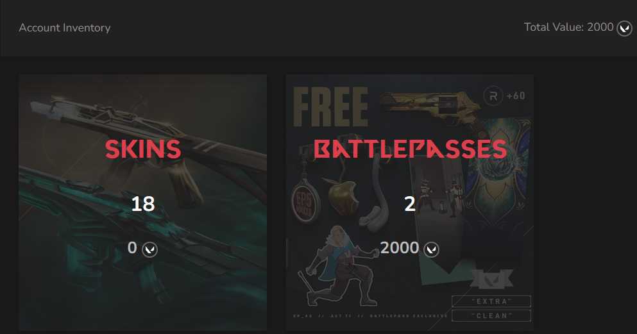The width and height of the screenshot is (637, 334).
Task: Open the BATTLEPASSES category card
Action: pos(409,202)
